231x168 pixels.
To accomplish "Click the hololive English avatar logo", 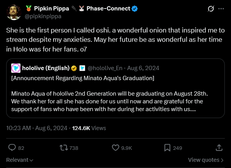I will click(x=16, y=68).
